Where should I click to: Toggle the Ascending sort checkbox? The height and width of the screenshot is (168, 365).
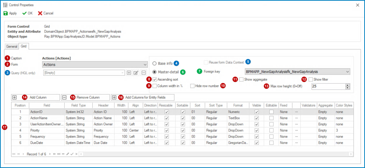[155, 79]
